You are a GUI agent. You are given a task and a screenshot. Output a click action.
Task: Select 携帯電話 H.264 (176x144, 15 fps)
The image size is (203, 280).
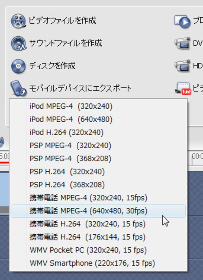point(98,237)
